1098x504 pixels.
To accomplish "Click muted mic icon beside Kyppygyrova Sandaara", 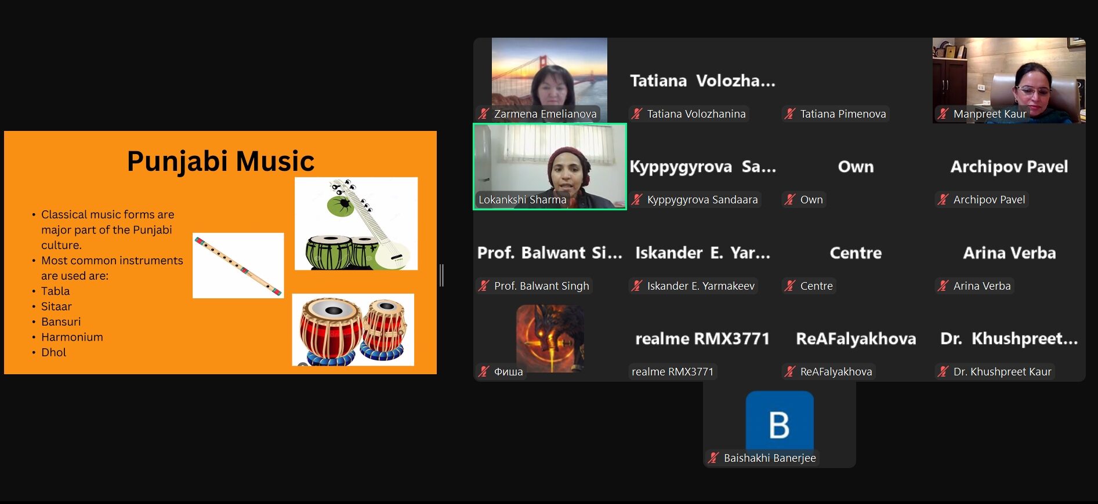I will pyautogui.click(x=637, y=200).
